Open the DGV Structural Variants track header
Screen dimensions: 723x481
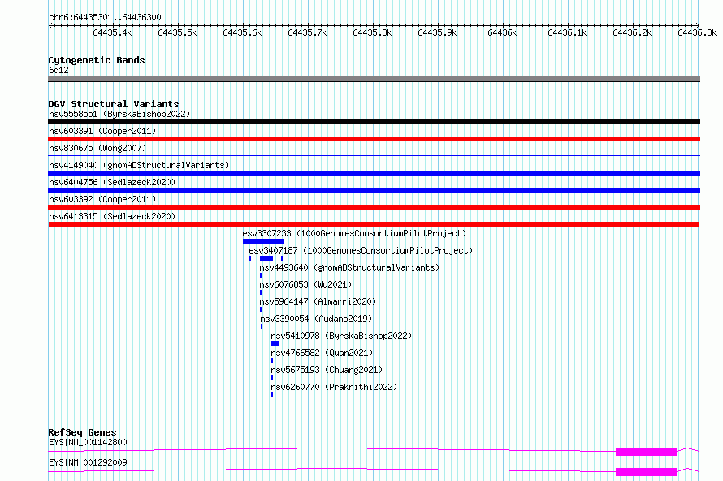[x=114, y=104]
